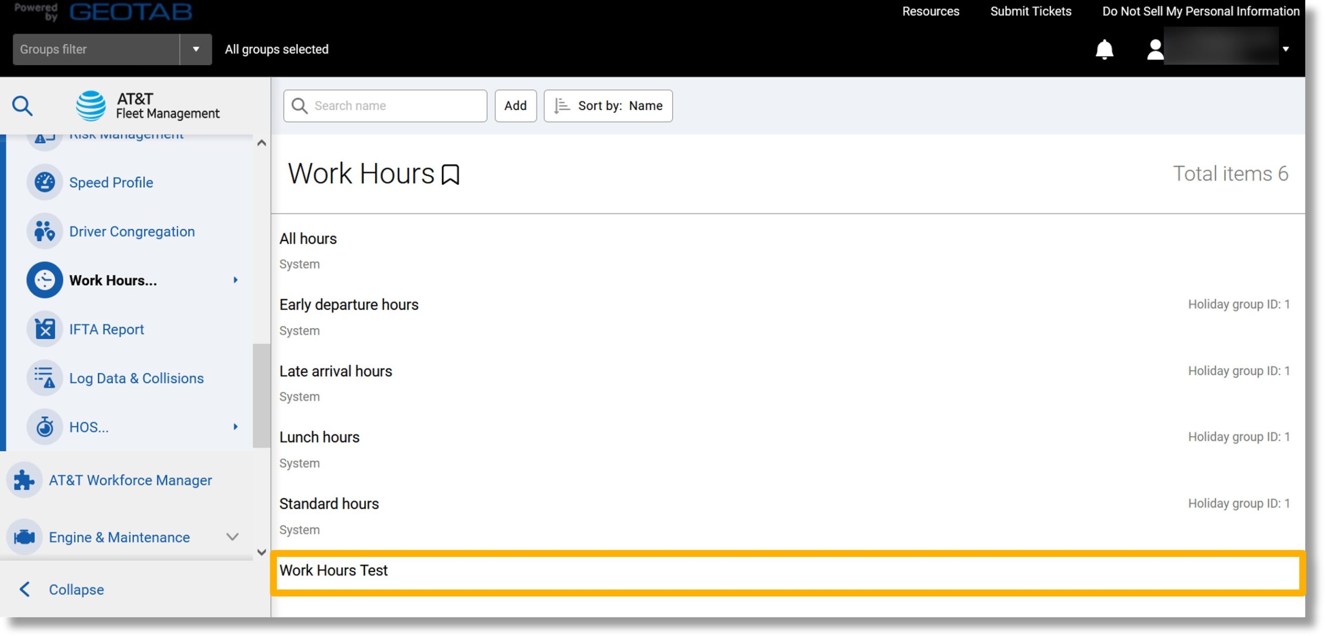The width and height of the screenshot is (1325, 636).
Task: Click the Driver Congregation sidebar icon
Action: pos(43,231)
